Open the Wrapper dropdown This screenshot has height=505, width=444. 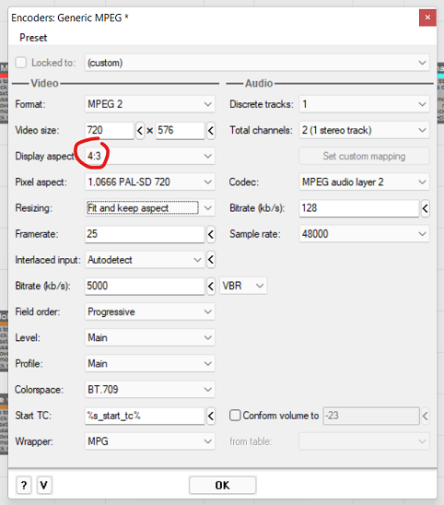click(150, 441)
